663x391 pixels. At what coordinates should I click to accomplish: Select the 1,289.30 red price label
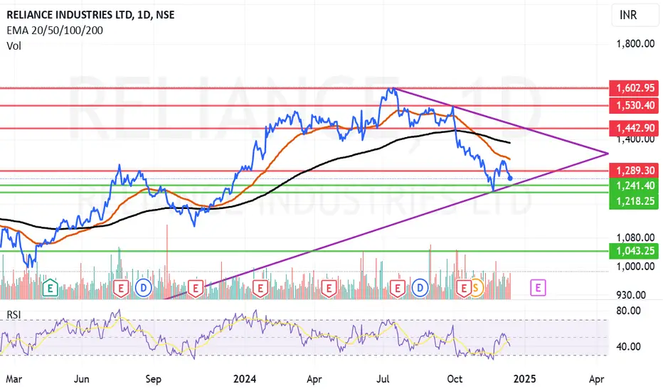coord(634,171)
